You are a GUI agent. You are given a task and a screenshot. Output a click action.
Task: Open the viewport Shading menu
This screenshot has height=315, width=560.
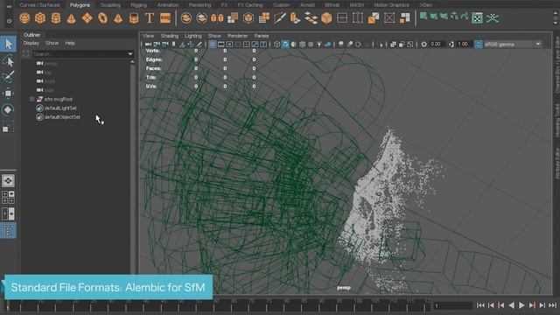point(169,36)
